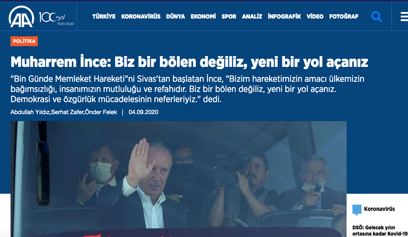Click the AA Anadolu Ajansı logo
Viewport: 408px width, 237px height.
(21, 17)
